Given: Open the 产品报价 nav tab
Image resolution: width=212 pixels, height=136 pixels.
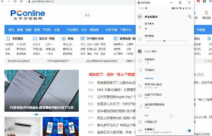Looking at the screenshot, I should coord(72,30).
